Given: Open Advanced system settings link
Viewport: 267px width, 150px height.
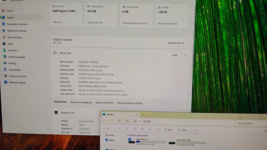Looking at the screenshot, I should pos(130,103).
